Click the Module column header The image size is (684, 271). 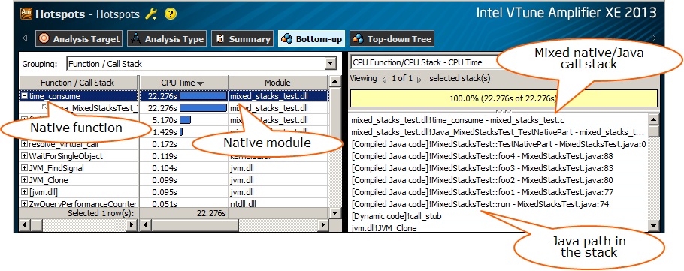(277, 83)
